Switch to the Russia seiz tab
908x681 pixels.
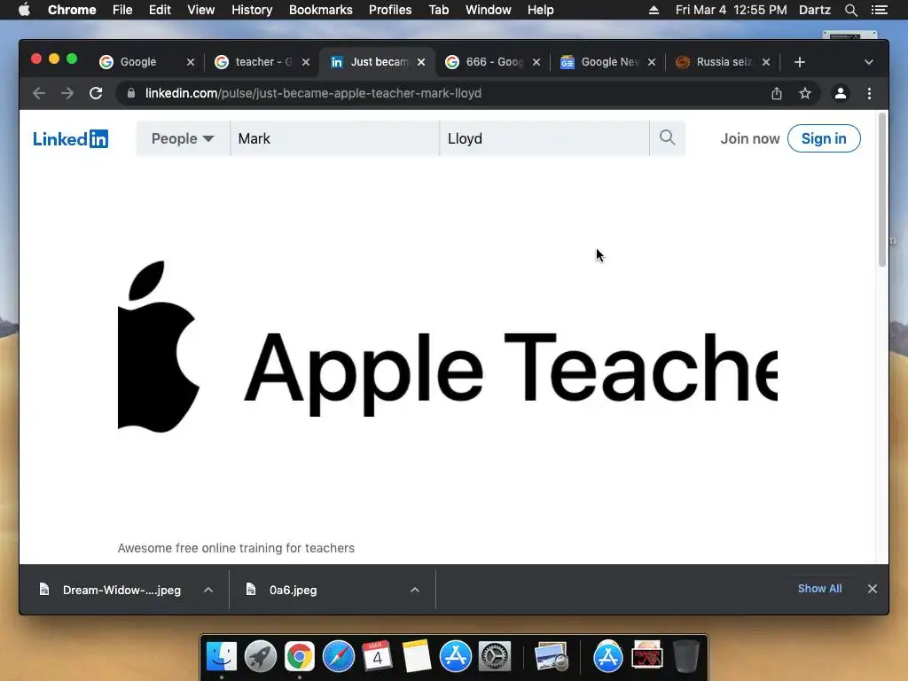722,62
